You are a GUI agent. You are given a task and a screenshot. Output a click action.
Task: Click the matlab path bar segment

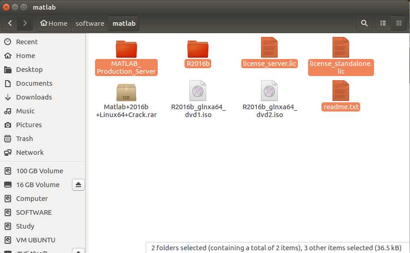[x=124, y=23]
